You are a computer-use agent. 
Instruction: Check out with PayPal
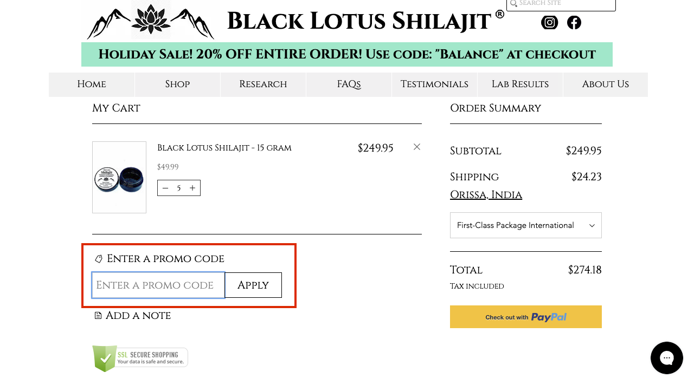[526, 317]
